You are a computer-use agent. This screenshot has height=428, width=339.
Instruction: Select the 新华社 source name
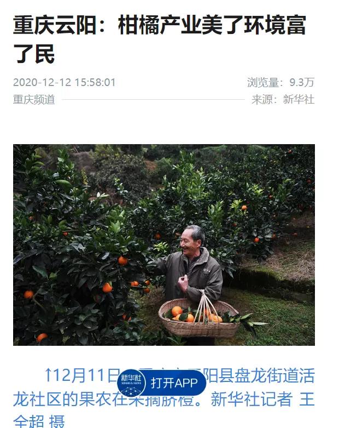[299, 99]
